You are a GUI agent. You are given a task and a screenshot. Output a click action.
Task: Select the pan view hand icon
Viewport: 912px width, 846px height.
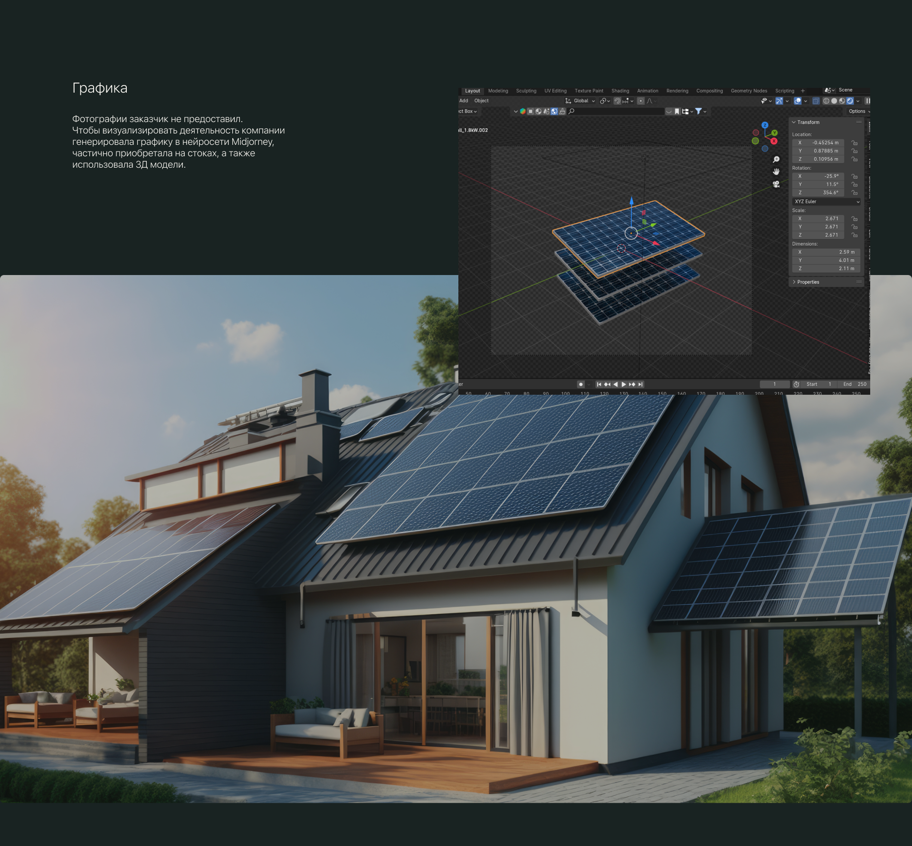[776, 171]
